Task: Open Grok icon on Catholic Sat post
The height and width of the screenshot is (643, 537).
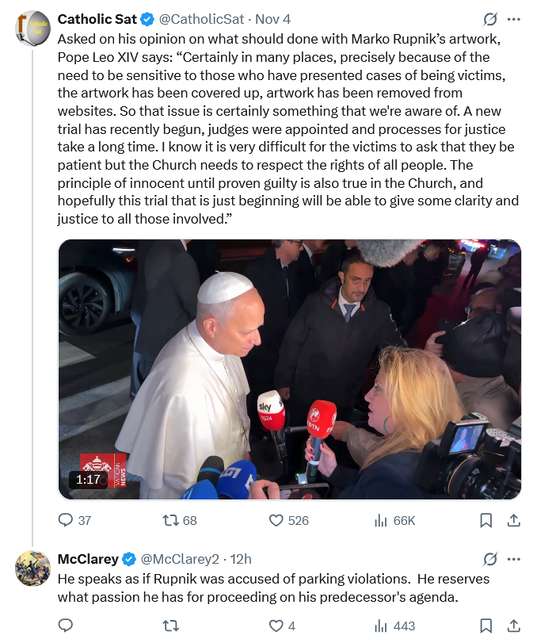Action: [489, 19]
